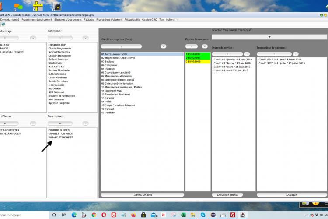Delete a payment proposal with Propositions de paiement − button

[296, 54]
